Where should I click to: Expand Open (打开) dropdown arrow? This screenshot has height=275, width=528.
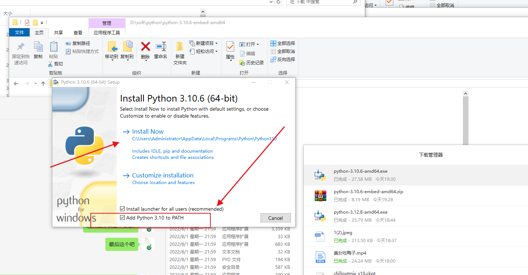[258, 45]
